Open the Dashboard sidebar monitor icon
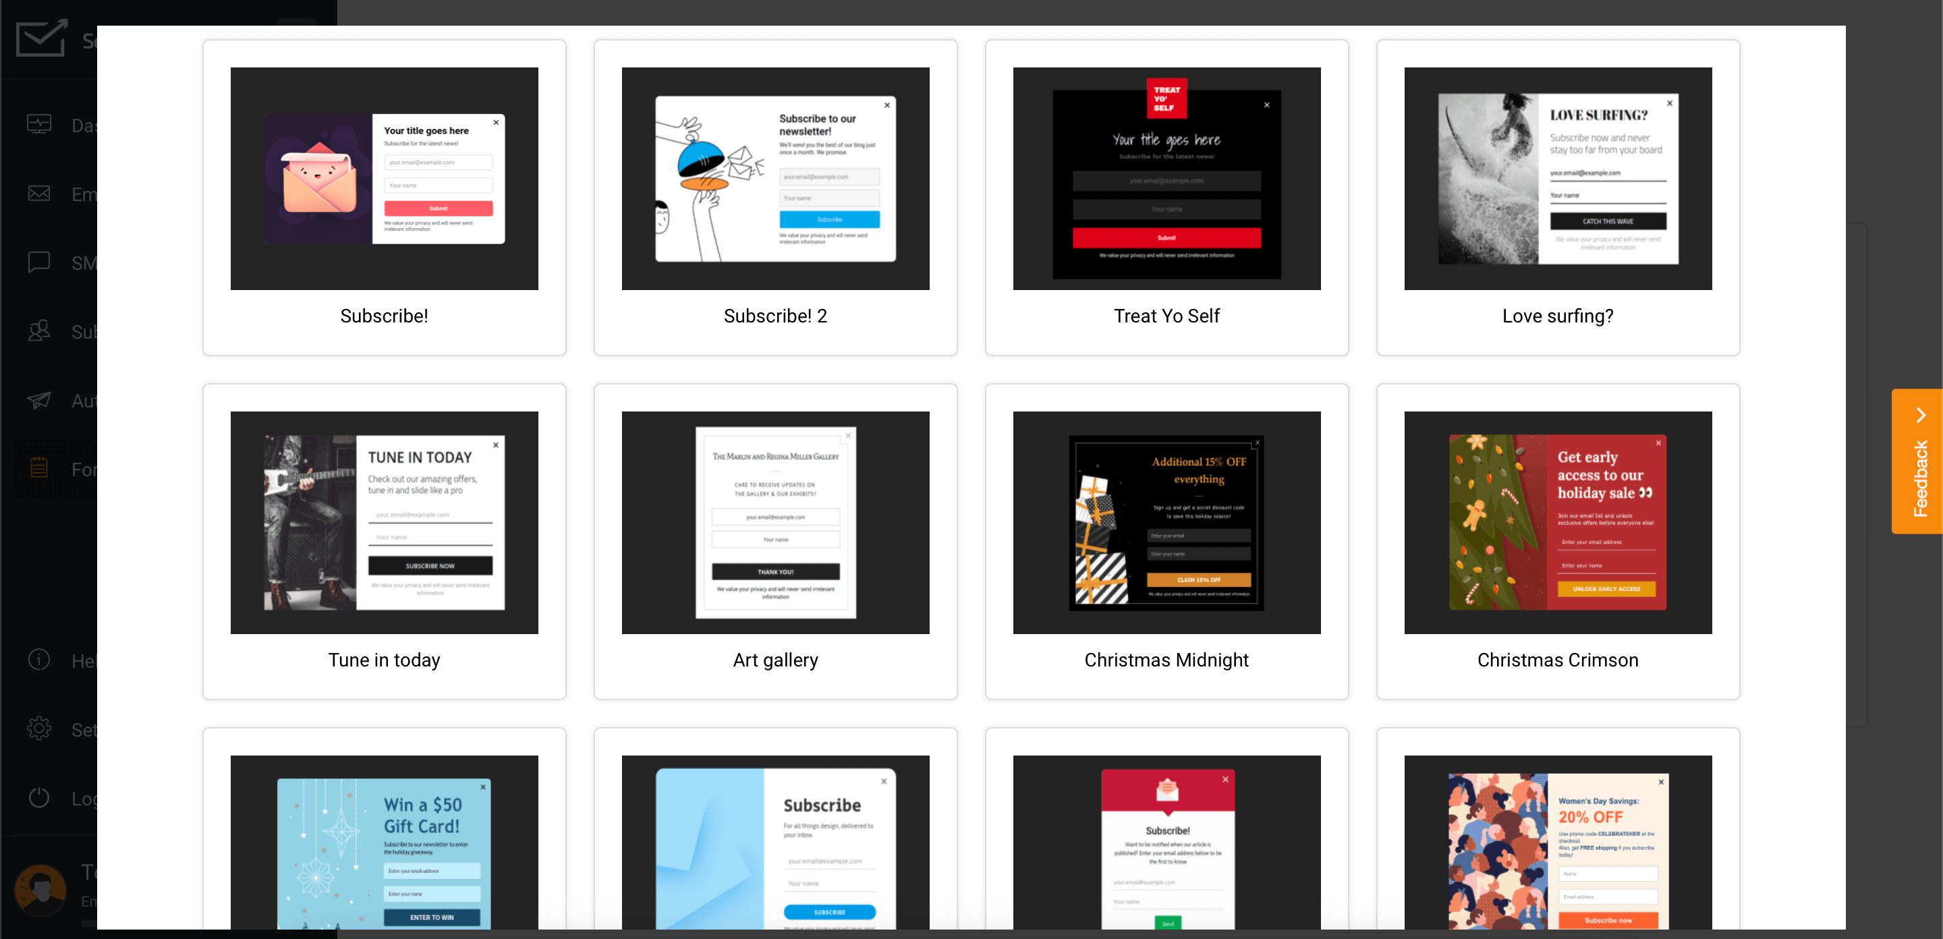Screen dimensions: 1943x939 click(x=39, y=124)
